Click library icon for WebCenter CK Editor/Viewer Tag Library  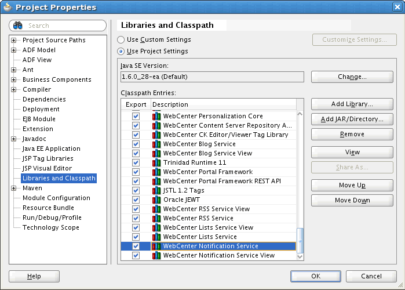(x=156, y=135)
